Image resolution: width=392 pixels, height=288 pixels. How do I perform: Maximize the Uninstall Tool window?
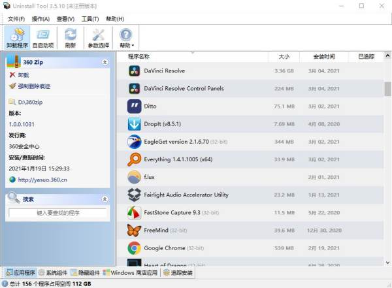coord(361,6)
